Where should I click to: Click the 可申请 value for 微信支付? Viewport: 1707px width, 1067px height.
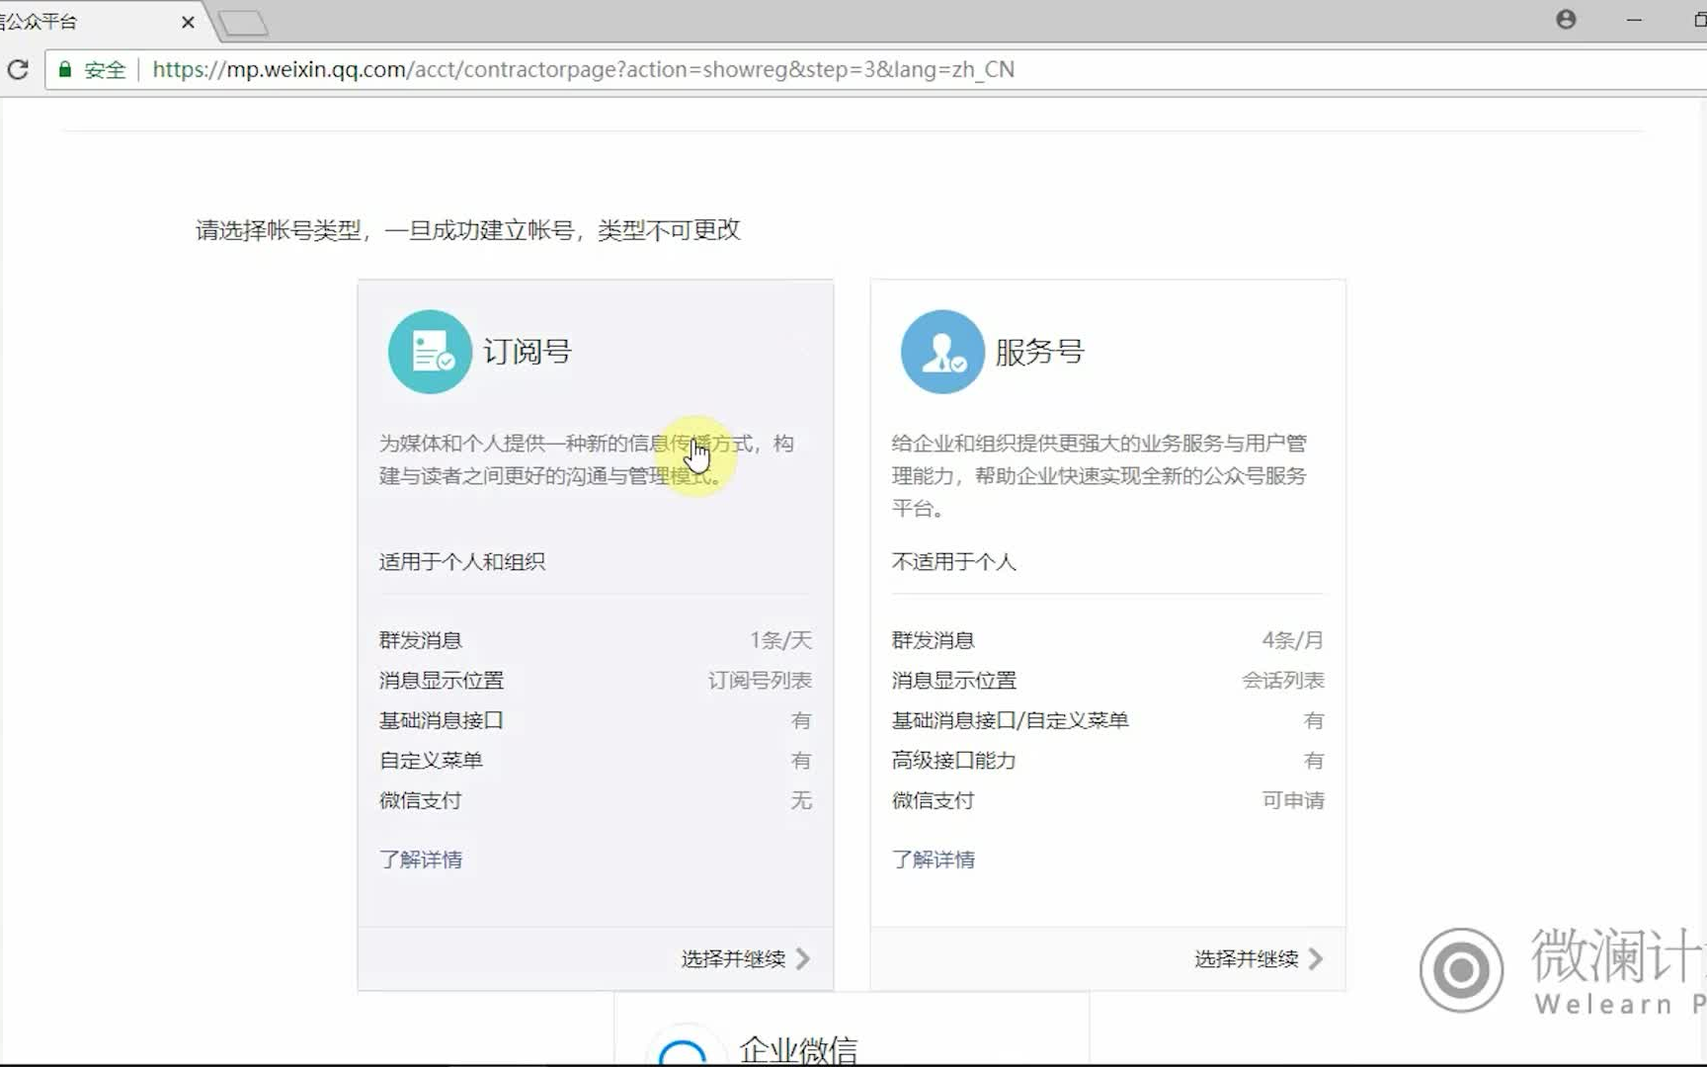point(1293,800)
